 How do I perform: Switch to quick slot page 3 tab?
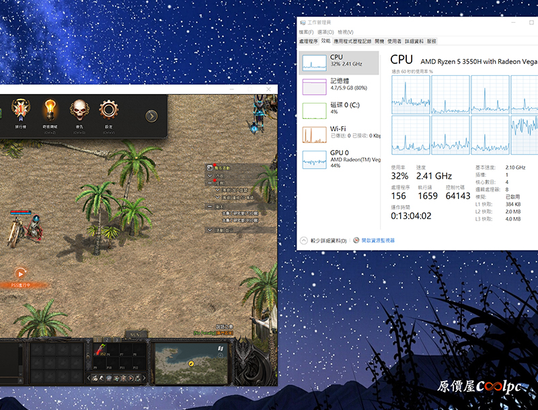click(x=116, y=339)
